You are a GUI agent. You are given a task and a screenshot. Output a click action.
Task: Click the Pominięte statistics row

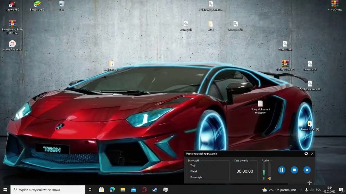pos(197,177)
